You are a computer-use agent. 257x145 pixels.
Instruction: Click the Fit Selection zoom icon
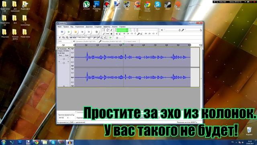(102, 37)
